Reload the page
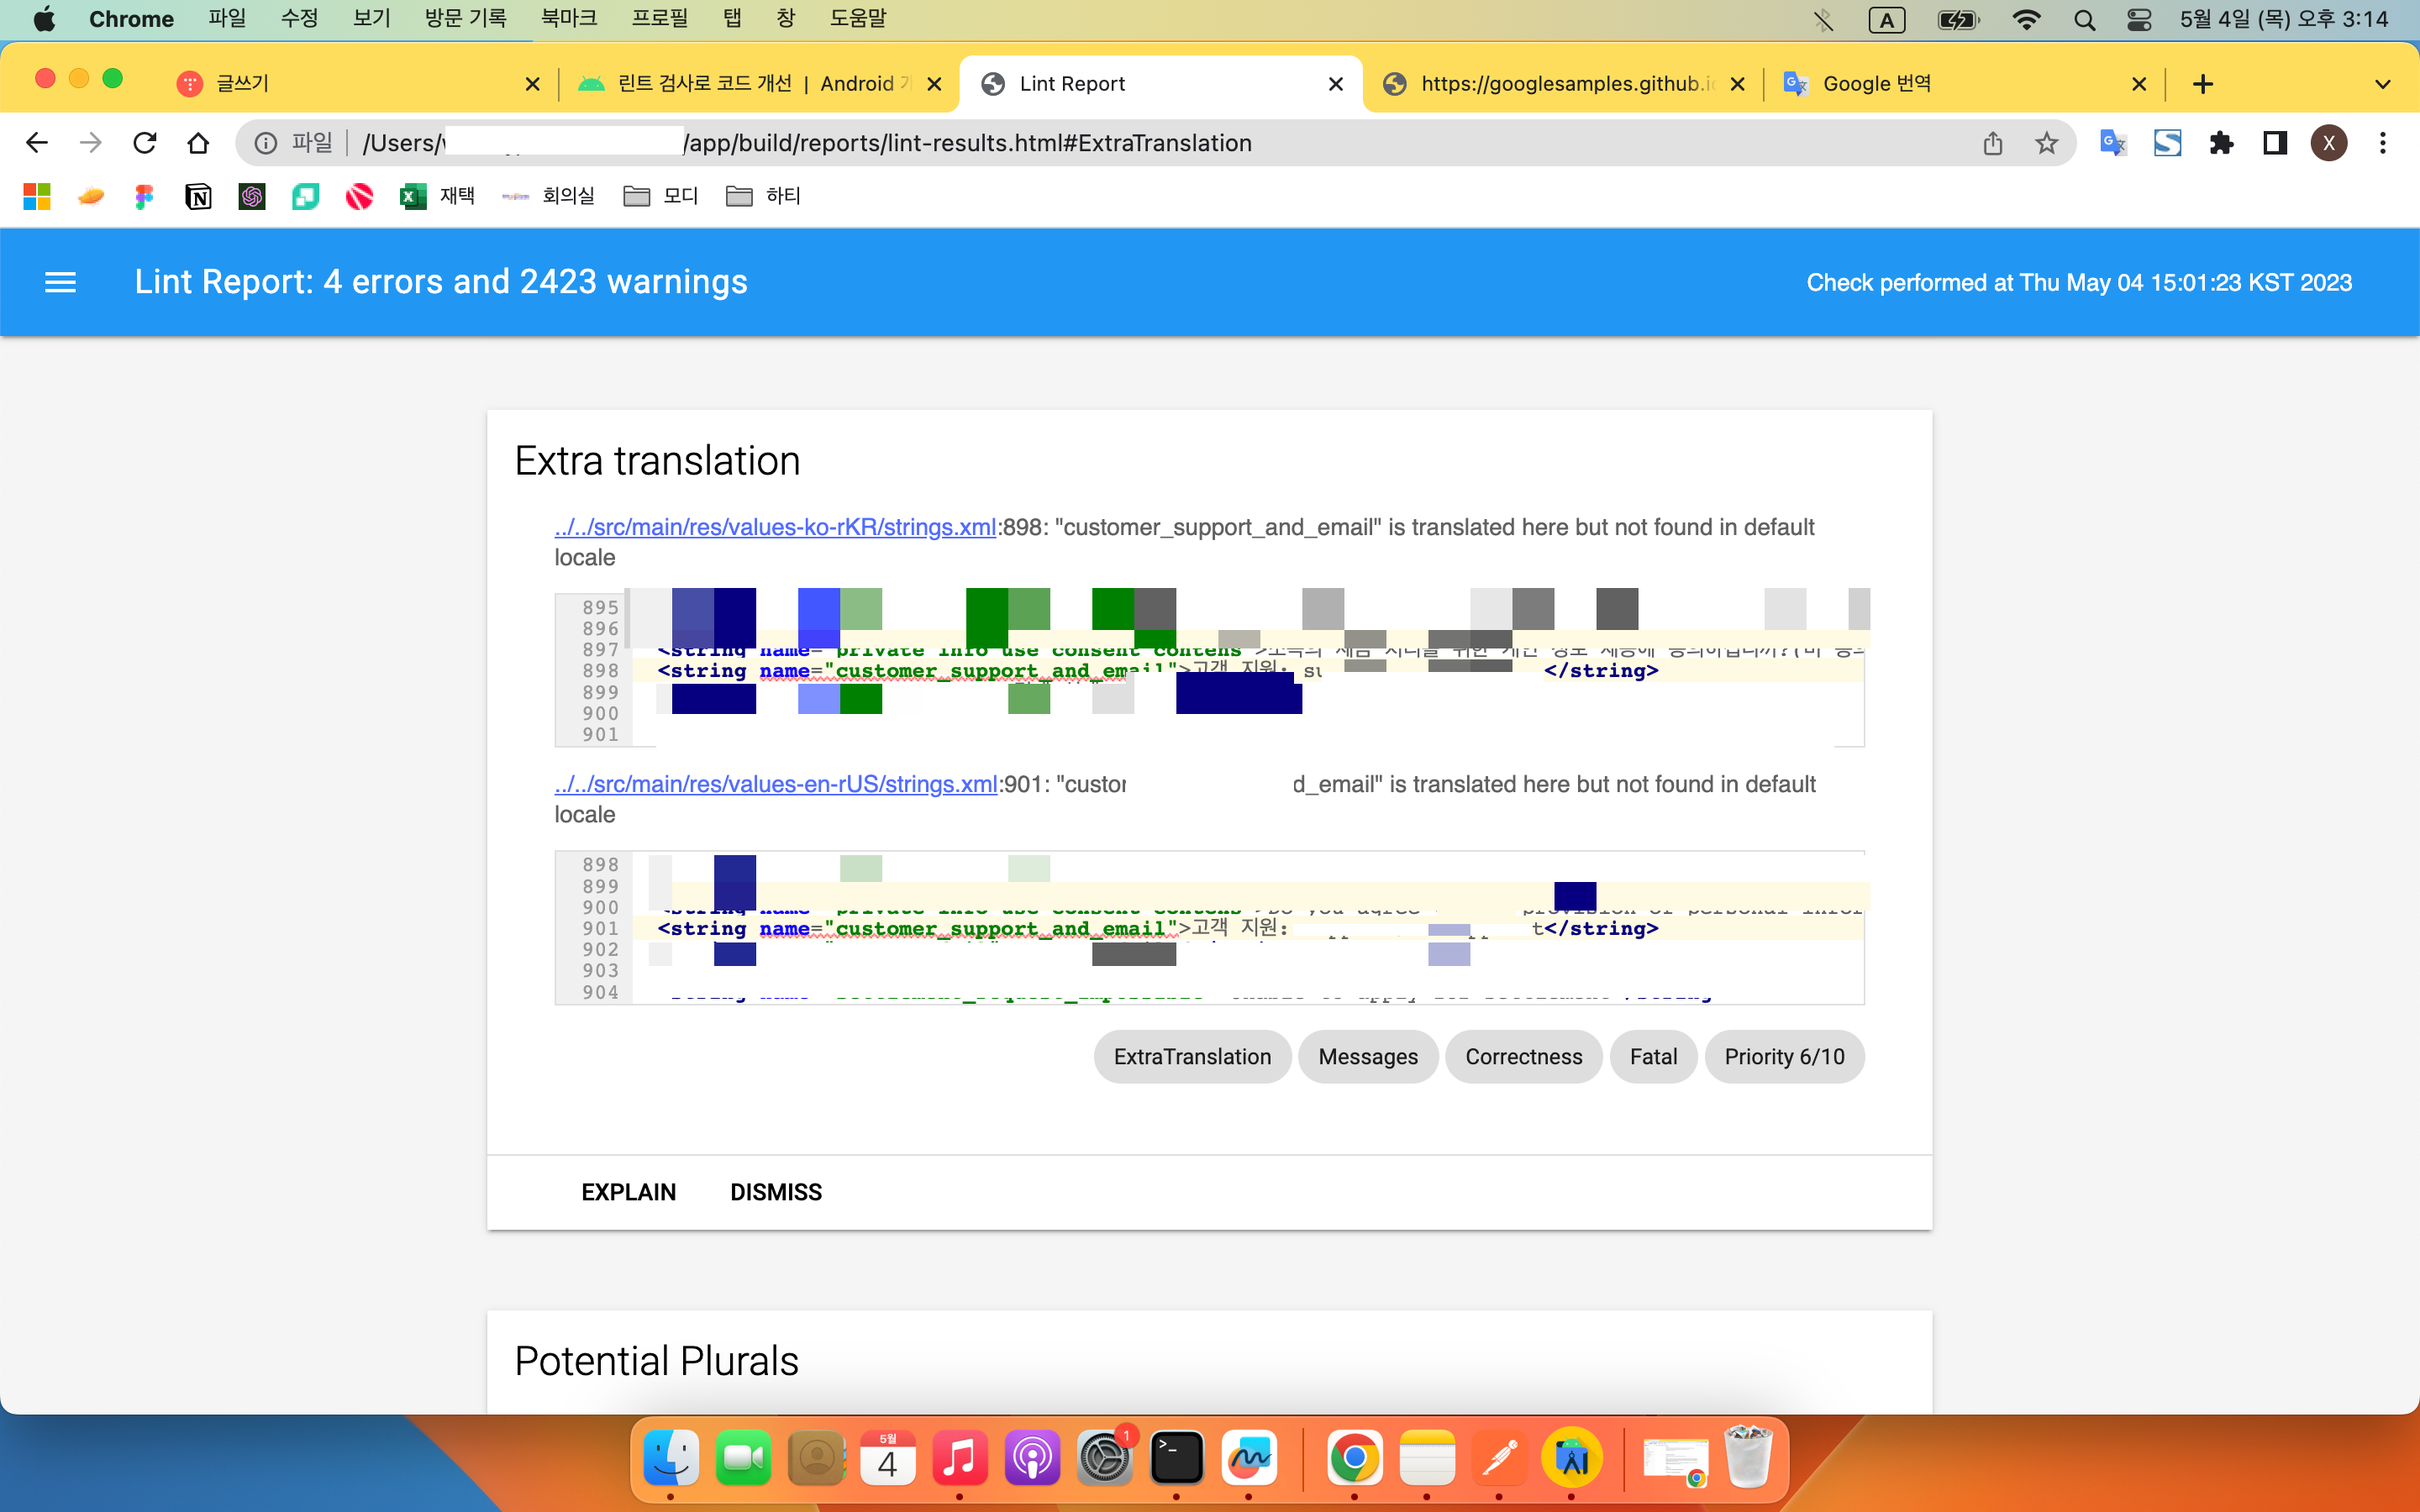2420x1512 pixels. [145, 143]
